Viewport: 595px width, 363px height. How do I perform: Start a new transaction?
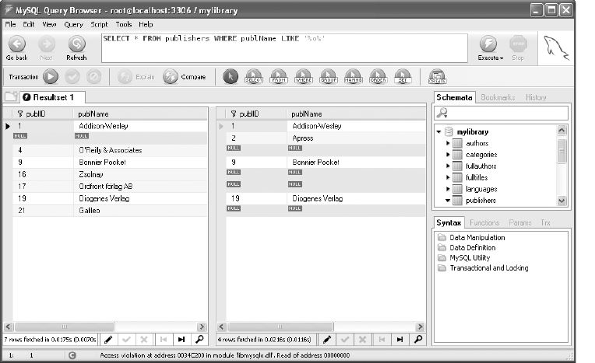[x=51, y=77]
